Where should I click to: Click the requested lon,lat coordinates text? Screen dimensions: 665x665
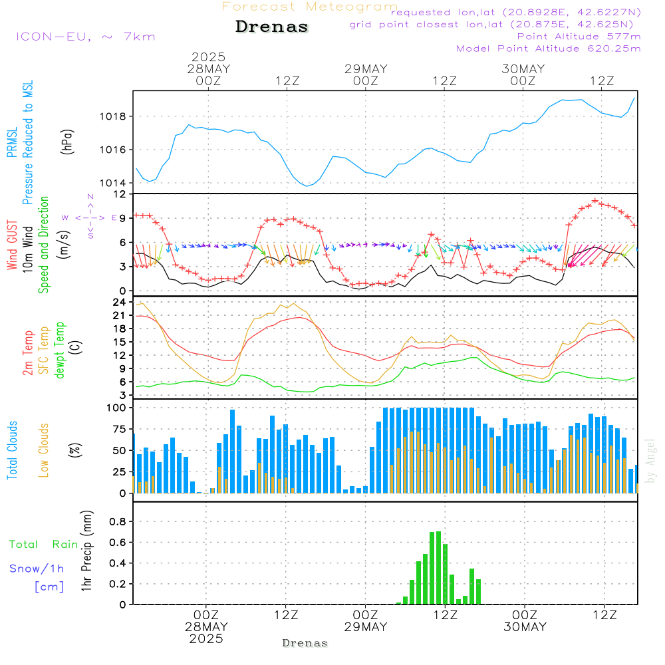click(x=516, y=13)
